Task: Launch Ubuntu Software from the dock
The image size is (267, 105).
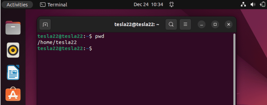Action: point(13,94)
